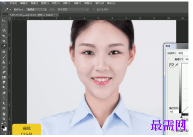
Task: Select the Rectangular Marquee tool
Action: coord(4,26)
